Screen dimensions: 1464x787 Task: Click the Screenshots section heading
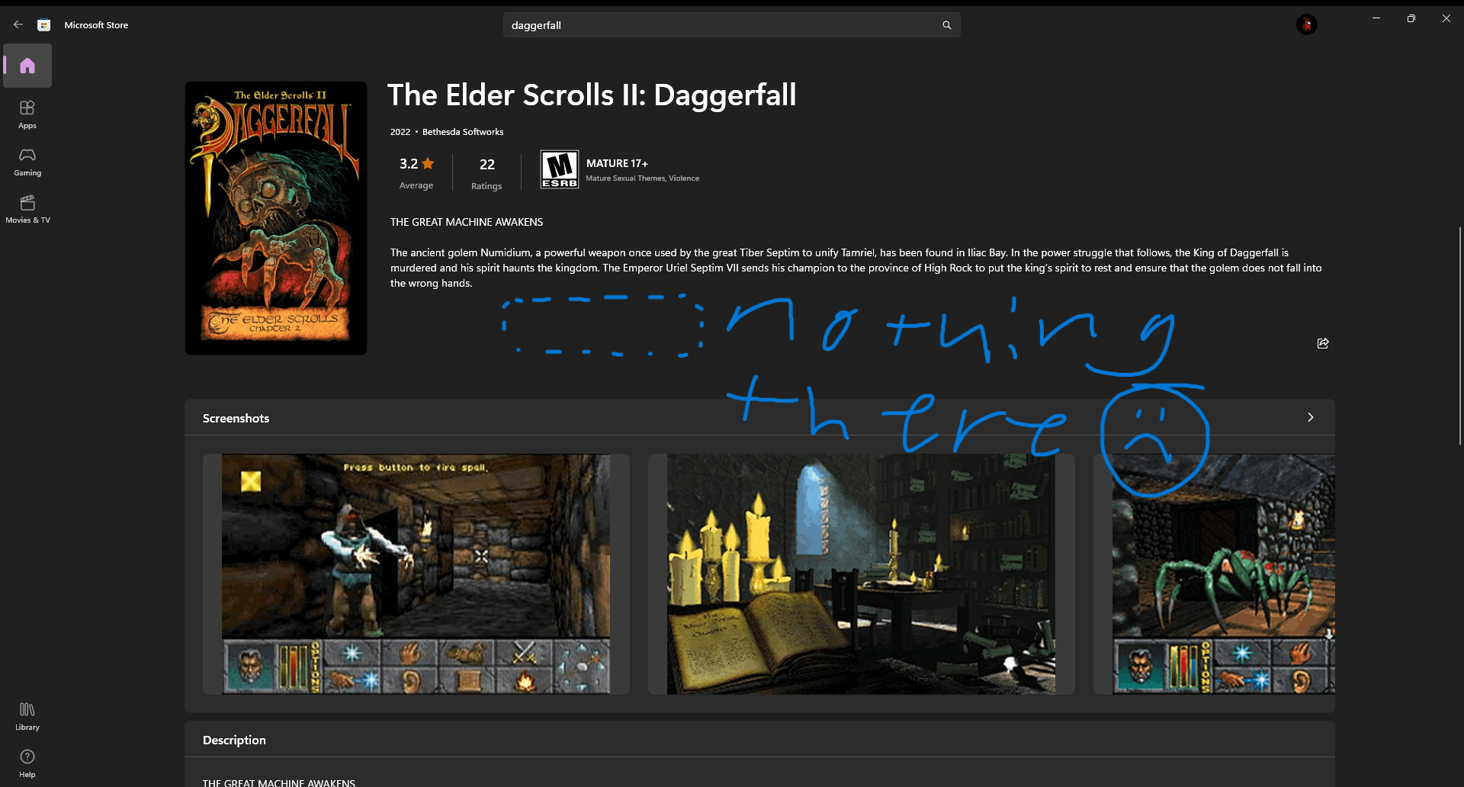click(x=236, y=418)
